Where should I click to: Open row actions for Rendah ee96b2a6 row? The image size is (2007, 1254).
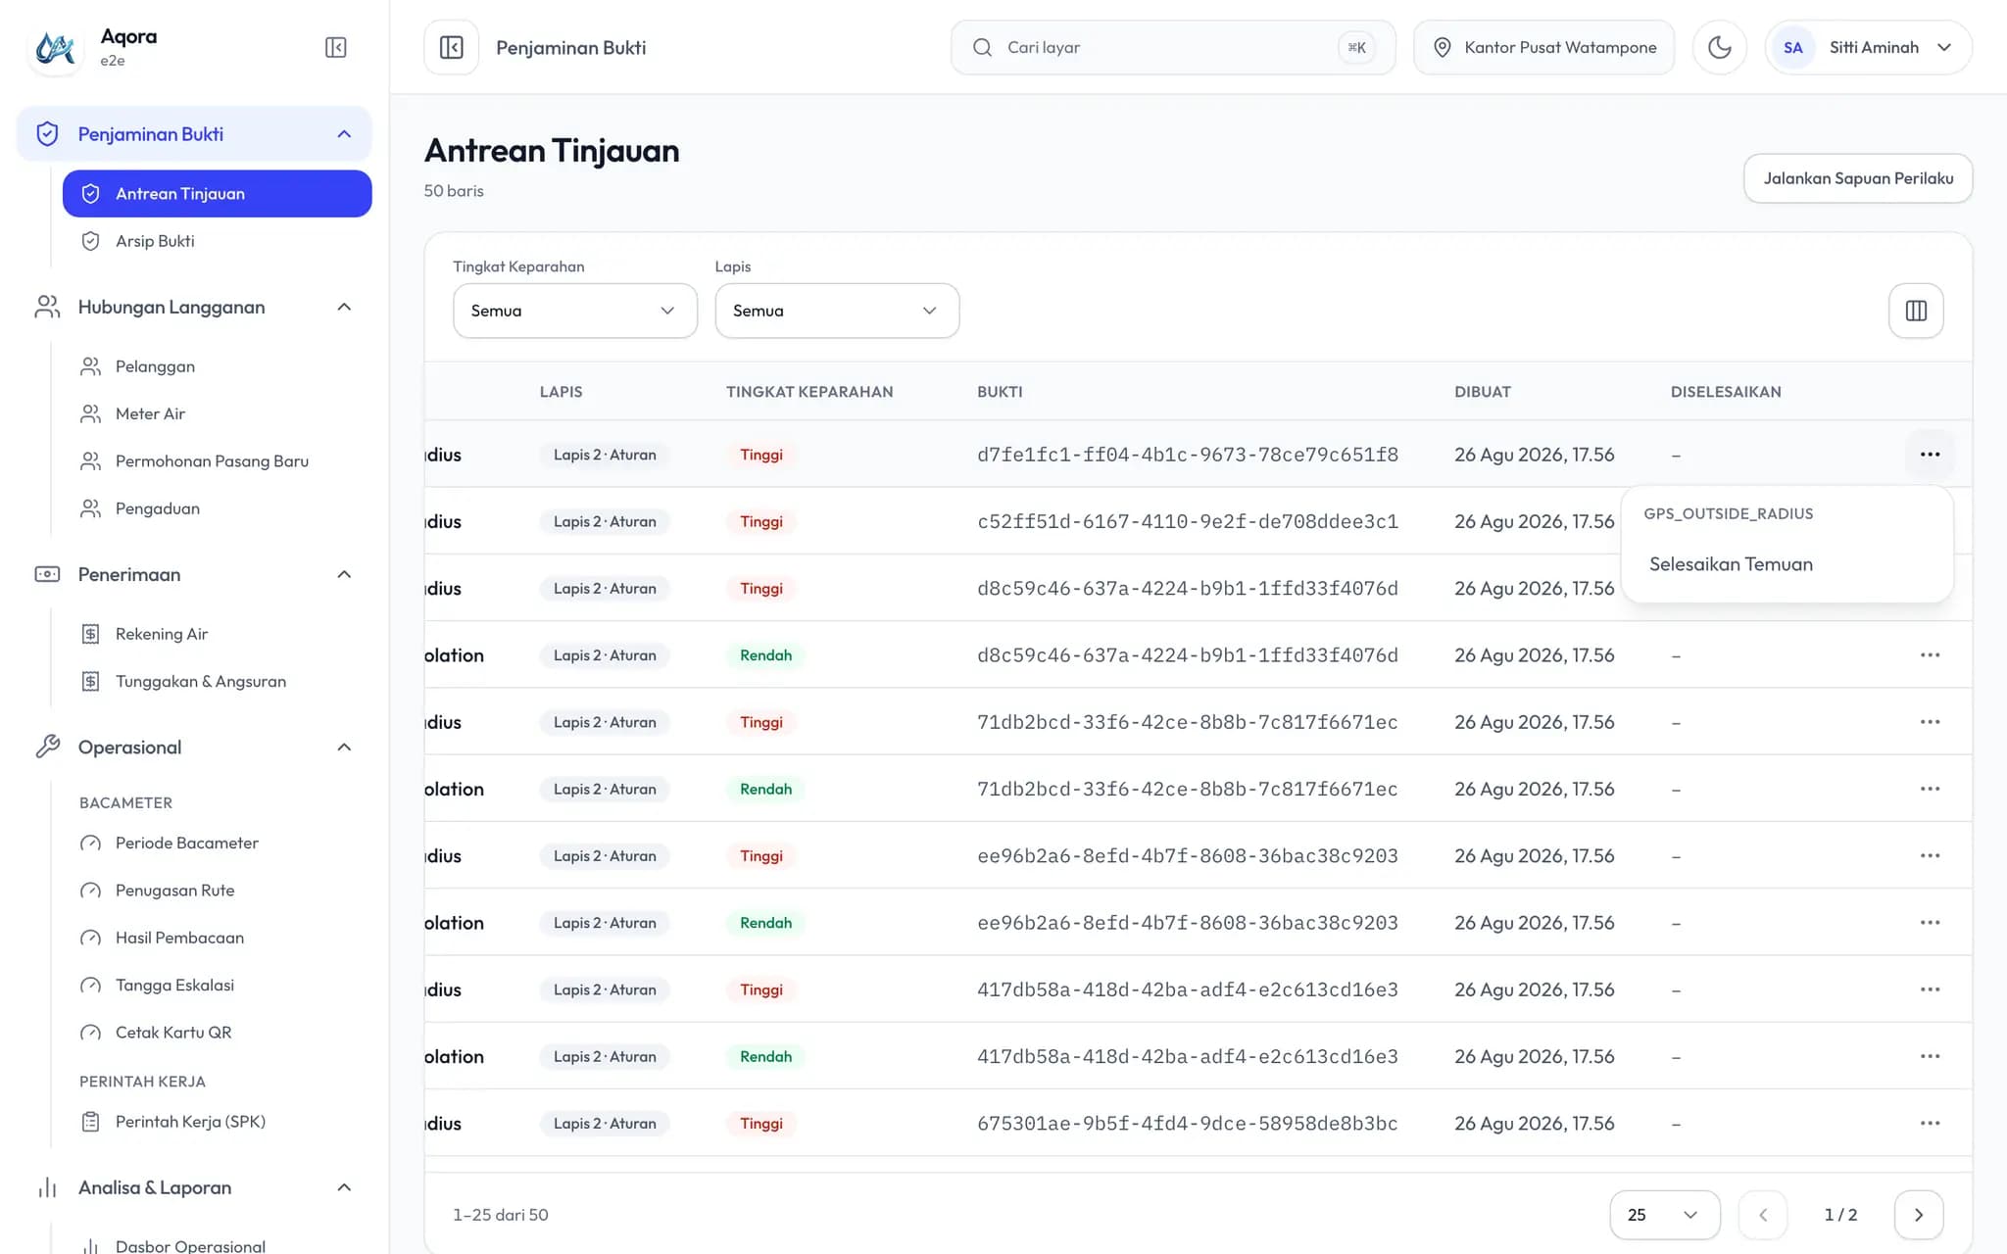coord(1930,923)
